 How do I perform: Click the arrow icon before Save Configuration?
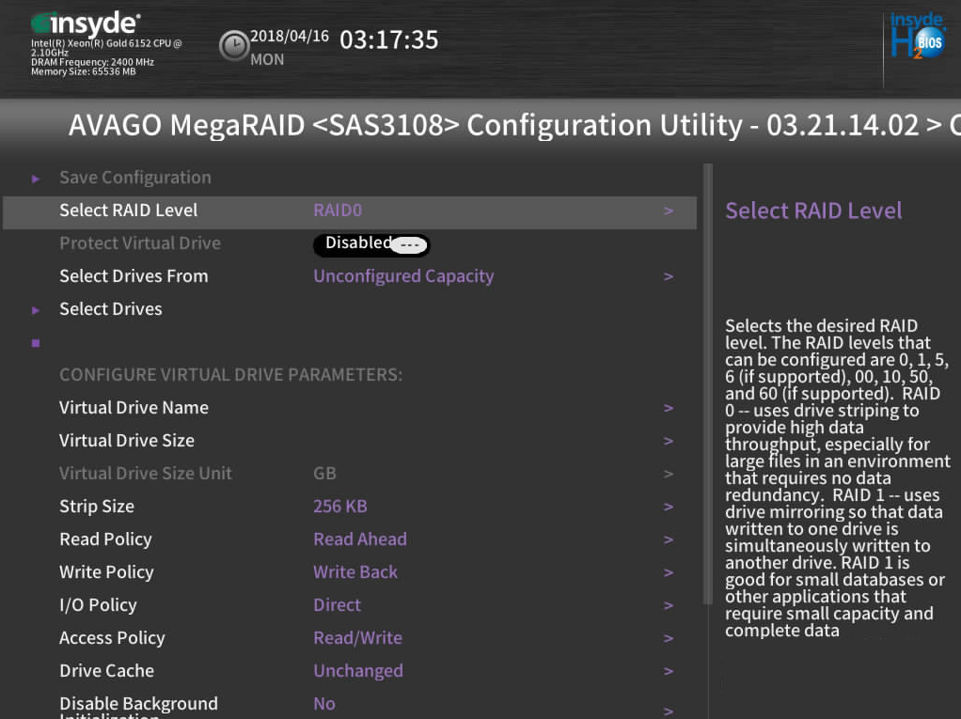coord(36,179)
